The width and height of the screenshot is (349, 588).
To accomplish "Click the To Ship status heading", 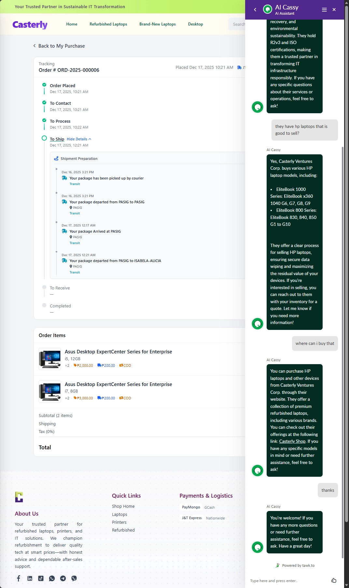I will (57, 139).
